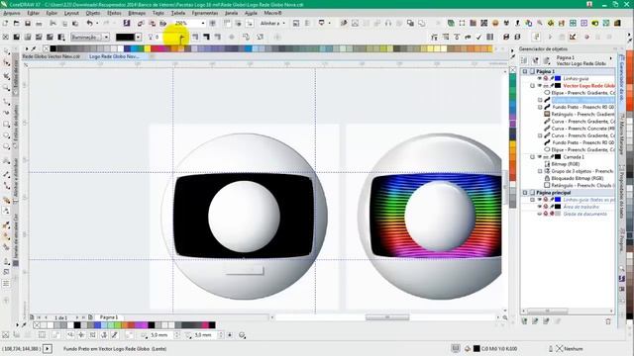Hide the Vector Logo Rede Globo layer
Image resolution: width=634 pixels, height=356 pixels.
click(539, 86)
